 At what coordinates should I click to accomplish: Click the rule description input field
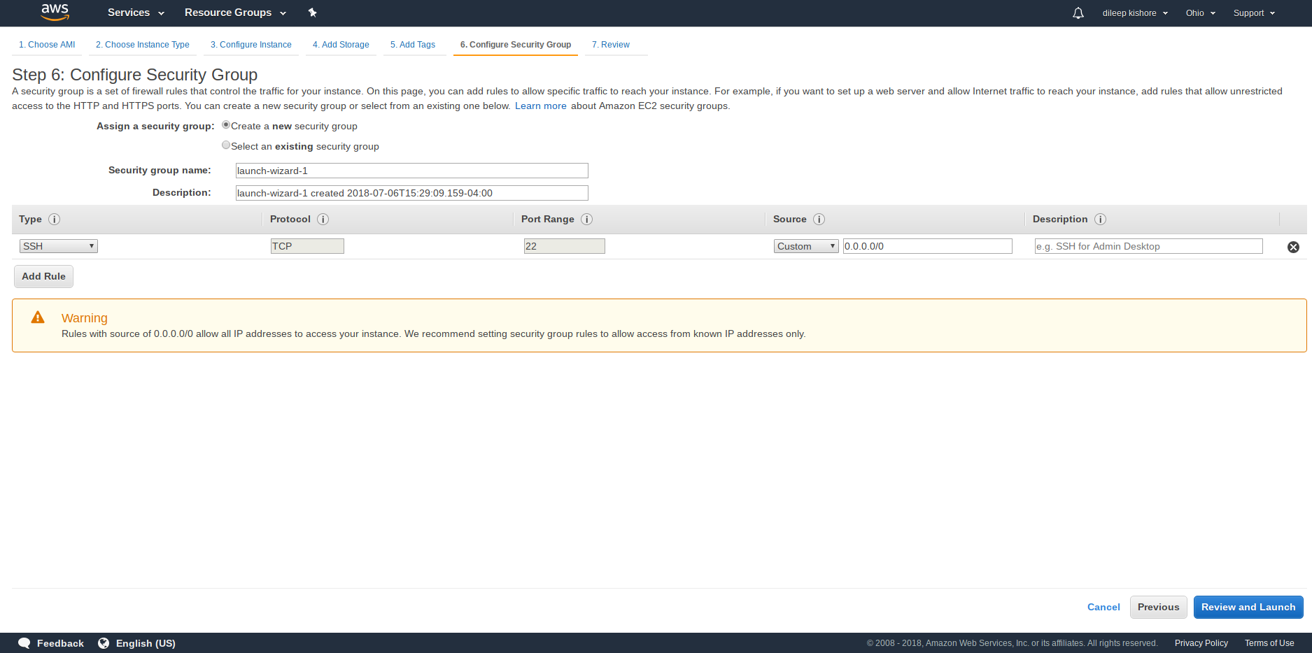click(x=1149, y=246)
